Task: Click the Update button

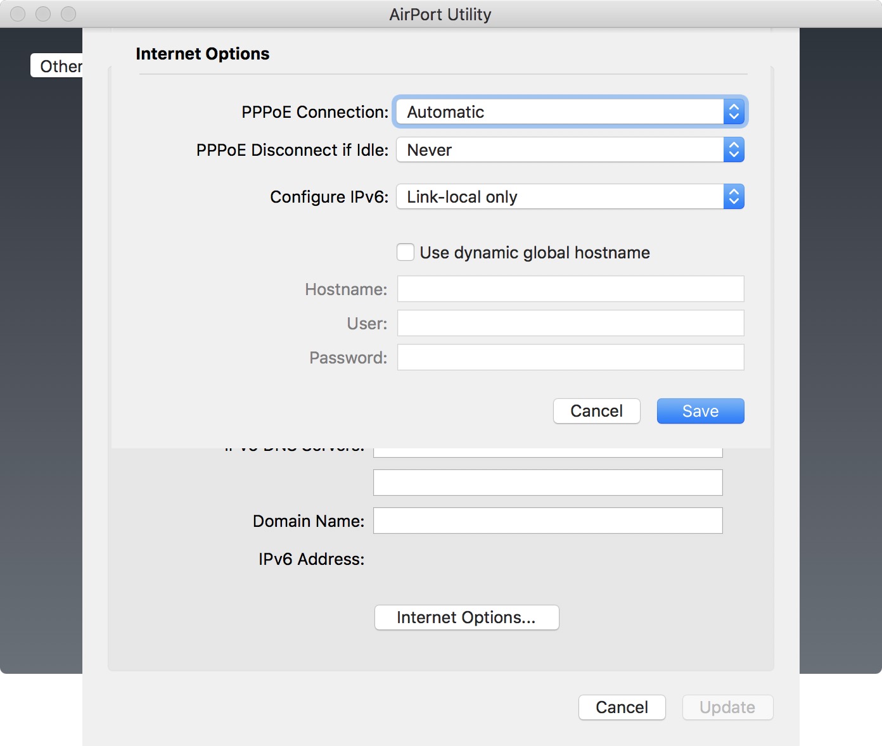Action: 727,707
